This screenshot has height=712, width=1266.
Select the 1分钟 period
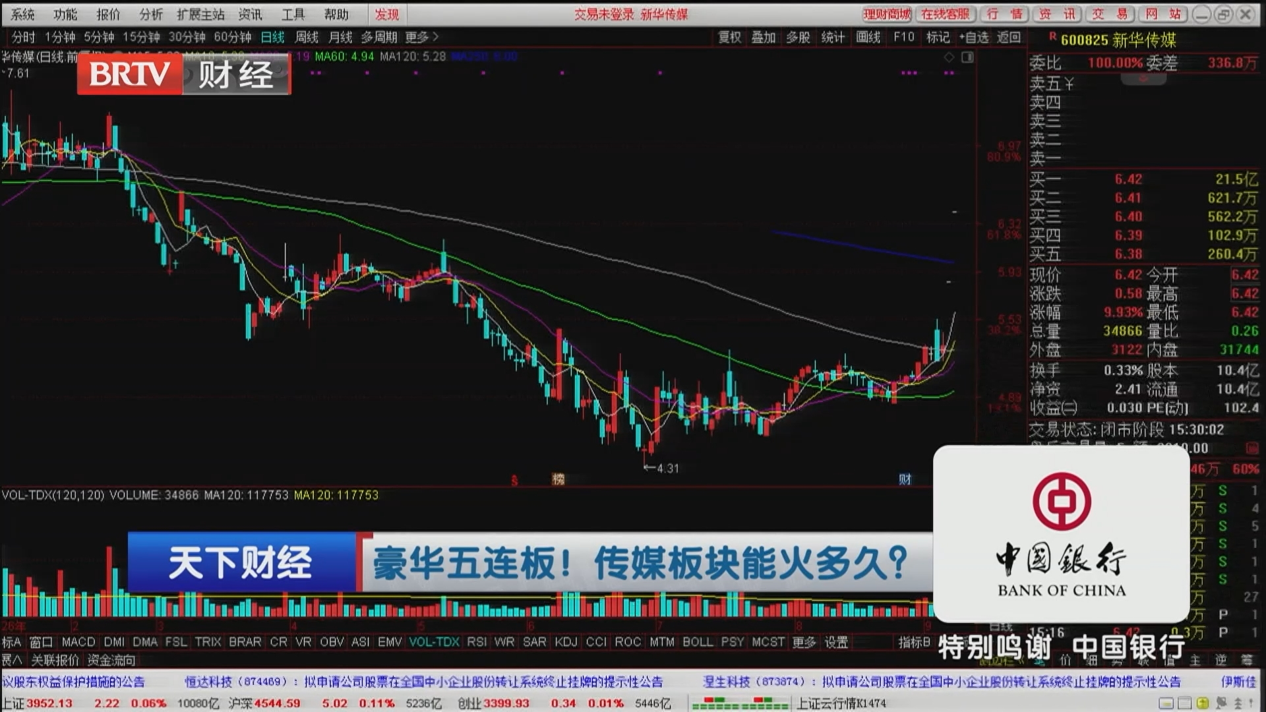[x=60, y=38]
